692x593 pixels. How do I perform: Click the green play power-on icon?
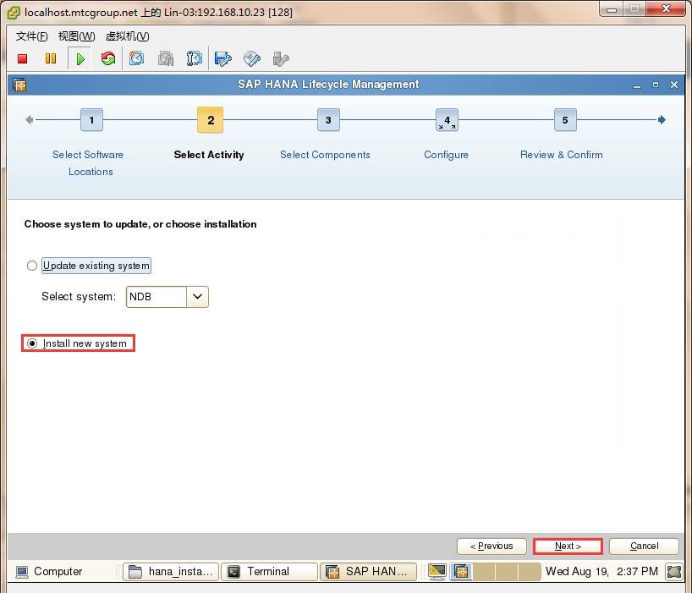[x=80, y=58]
